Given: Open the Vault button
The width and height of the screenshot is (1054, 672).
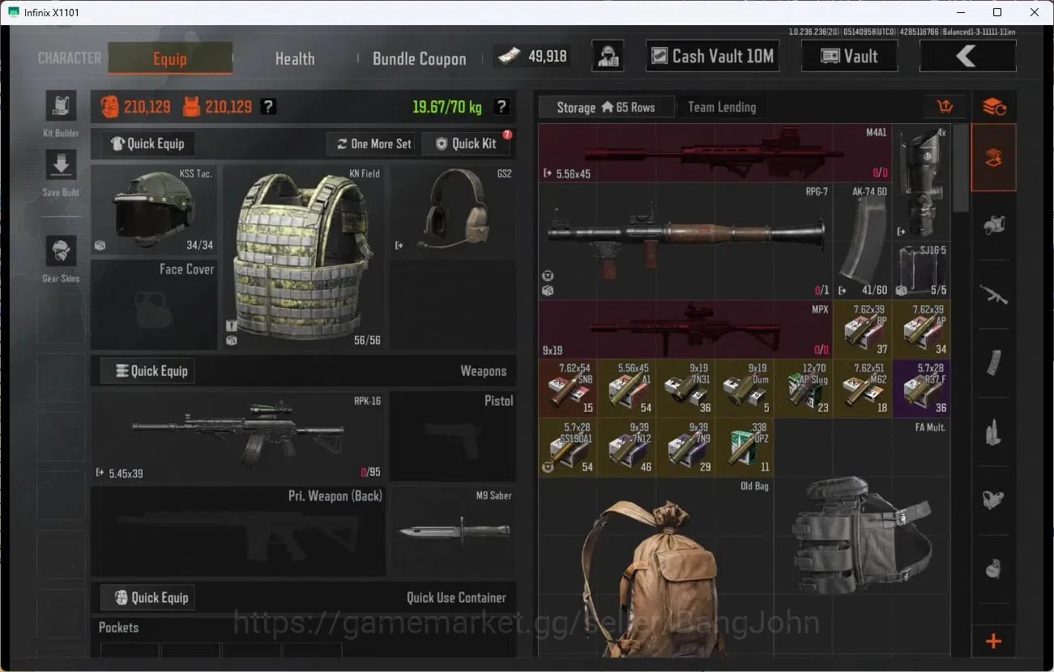Looking at the screenshot, I should click(x=849, y=56).
